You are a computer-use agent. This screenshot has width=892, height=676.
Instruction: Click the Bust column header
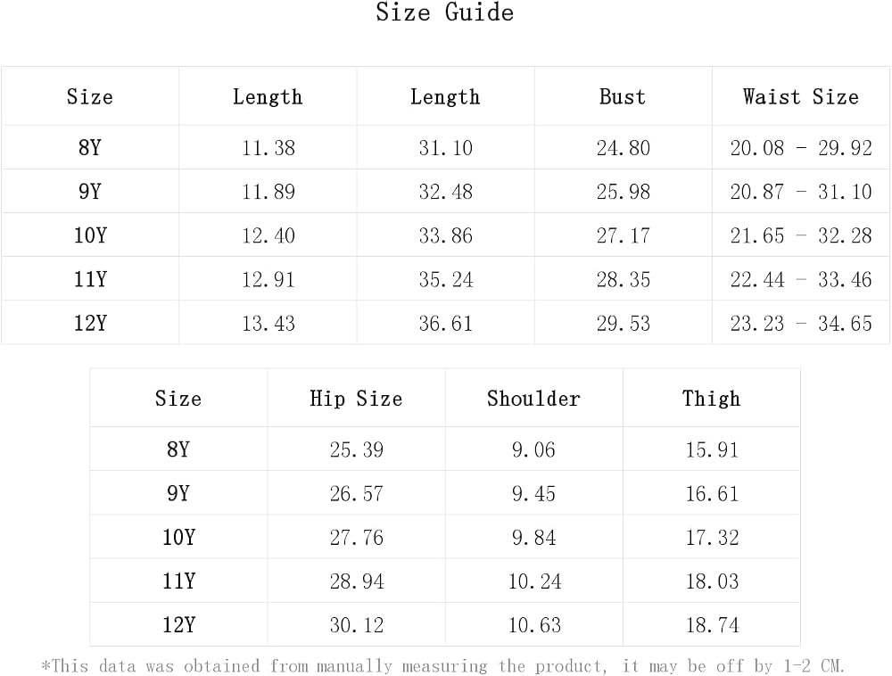tap(623, 96)
